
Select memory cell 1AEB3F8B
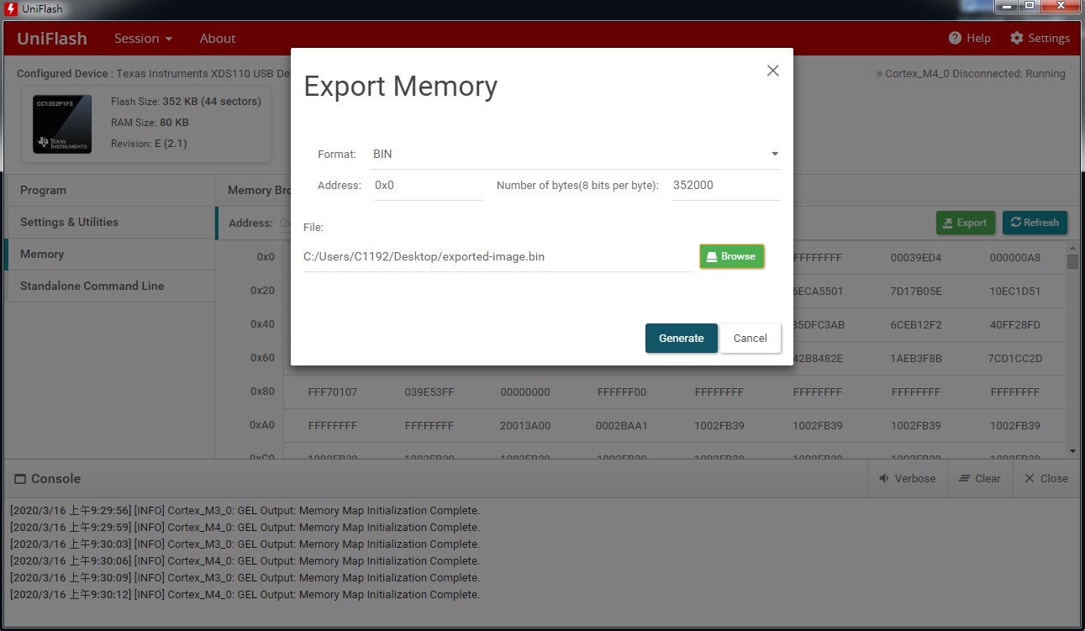916,359
